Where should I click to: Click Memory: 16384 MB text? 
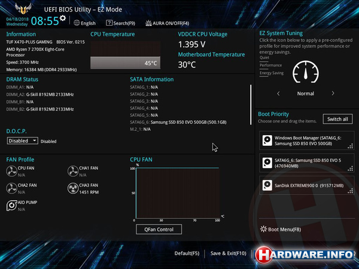coord(41,69)
